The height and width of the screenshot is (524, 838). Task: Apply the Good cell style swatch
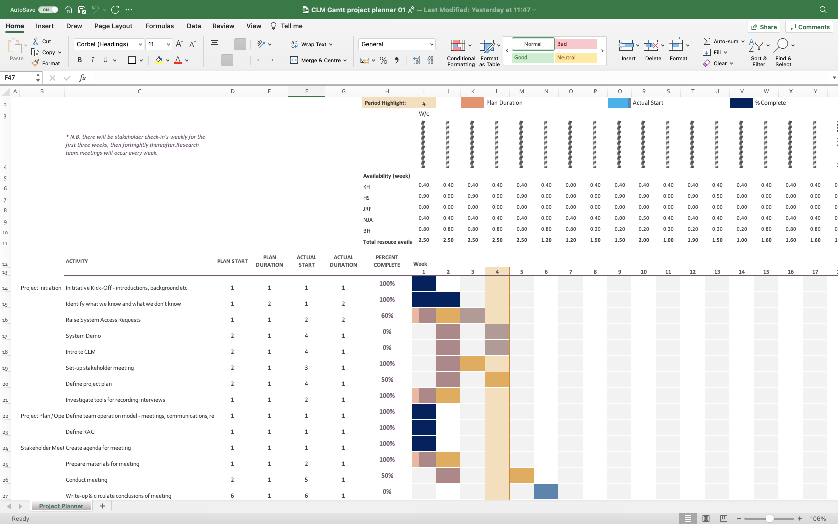[x=533, y=58]
